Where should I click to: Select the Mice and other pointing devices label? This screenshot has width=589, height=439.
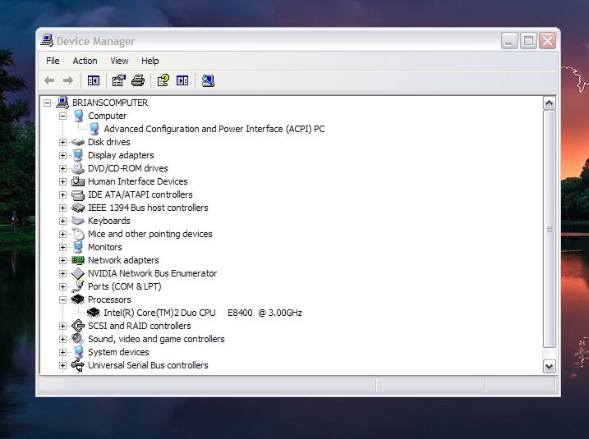[x=150, y=234]
